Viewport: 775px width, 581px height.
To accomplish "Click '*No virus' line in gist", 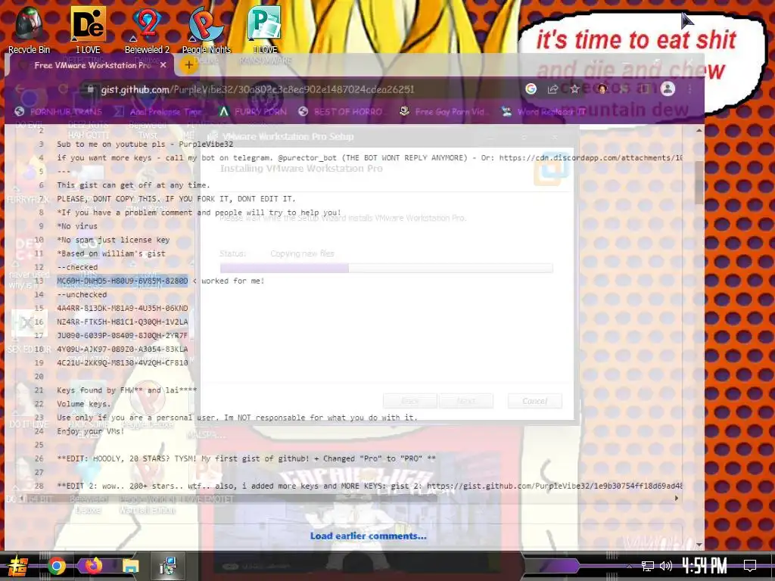I will [77, 225].
